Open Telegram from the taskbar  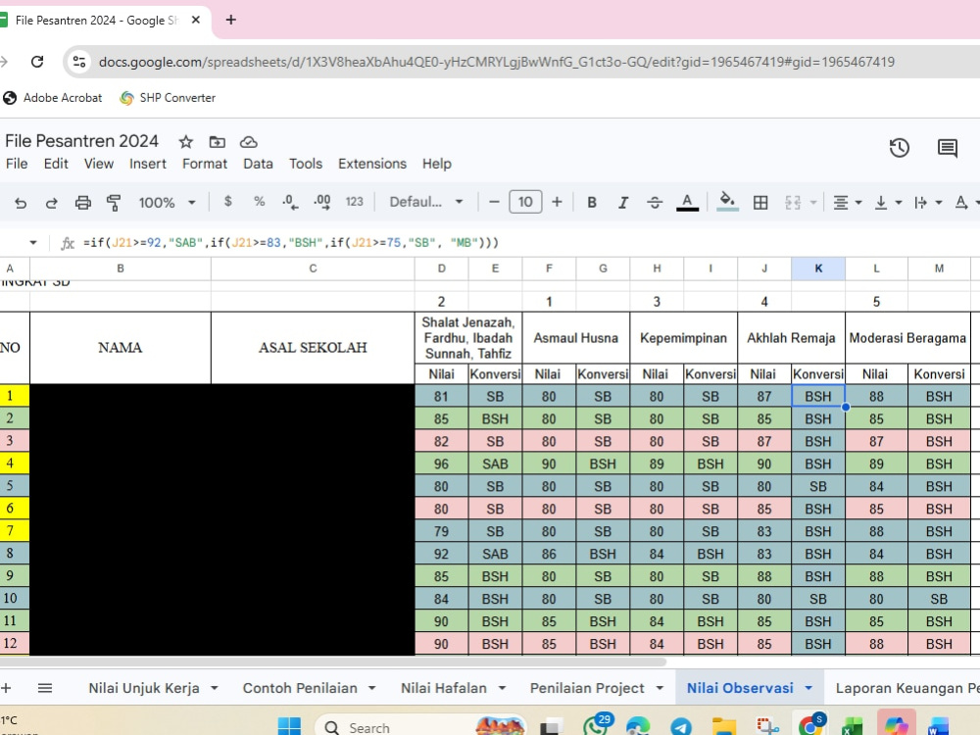(681, 727)
